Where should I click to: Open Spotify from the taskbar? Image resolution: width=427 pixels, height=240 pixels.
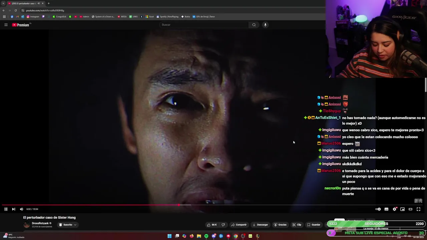206,236
